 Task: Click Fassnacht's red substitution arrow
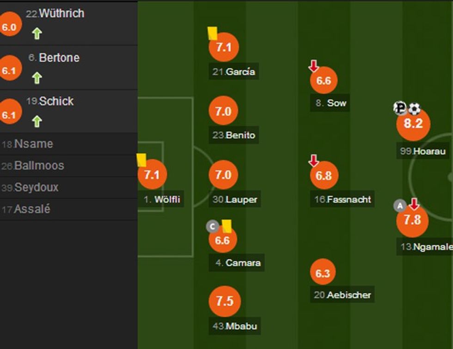[x=314, y=161]
